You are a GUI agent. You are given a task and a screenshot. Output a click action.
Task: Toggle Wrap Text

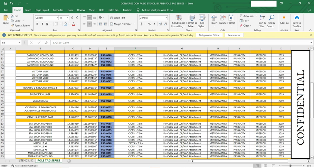(117, 18)
